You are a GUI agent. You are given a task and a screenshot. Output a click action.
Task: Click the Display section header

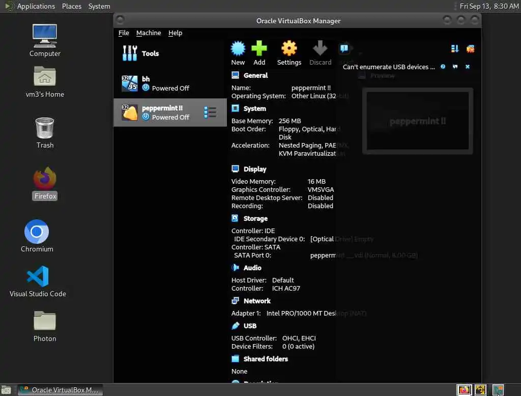point(255,169)
